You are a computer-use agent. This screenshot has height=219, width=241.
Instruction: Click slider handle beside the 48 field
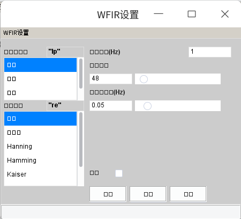click(x=144, y=79)
